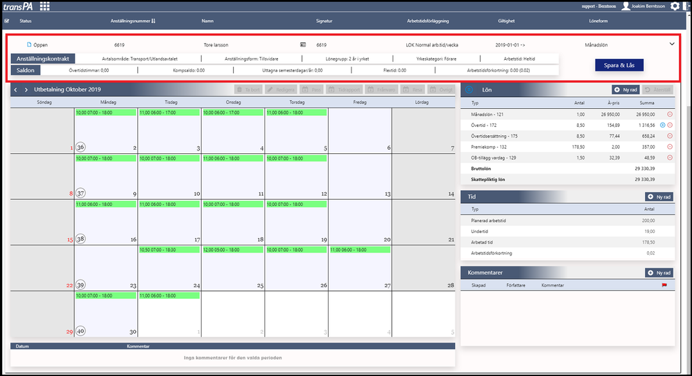The width and height of the screenshot is (692, 376).
Task: Select the Monday 2 shift 07:00 - 18:00
Action: click(x=105, y=112)
